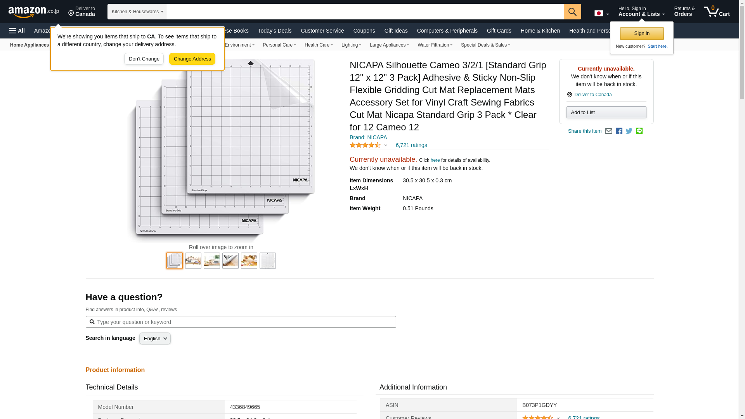Viewport: 745px width, 419px height.
Task: Open Lighting category submenu
Action: [351, 45]
